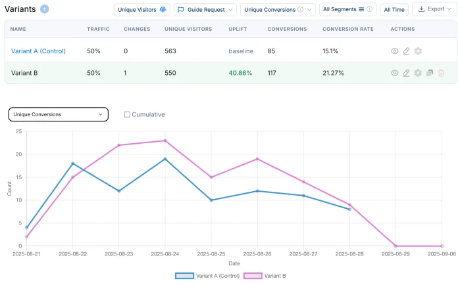Click the 21.27% conversion rate
The height and width of the screenshot is (285, 460).
coord(333,73)
